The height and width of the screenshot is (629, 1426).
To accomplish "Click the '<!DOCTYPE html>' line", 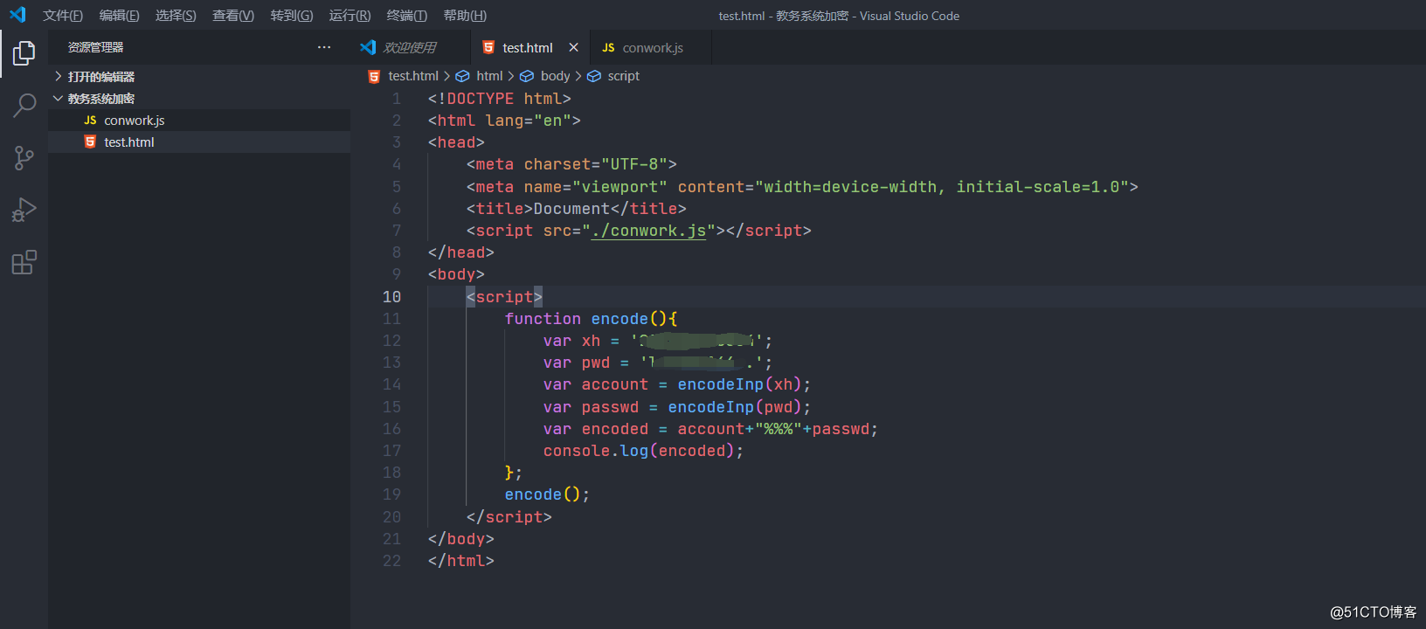I will click(x=499, y=99).
